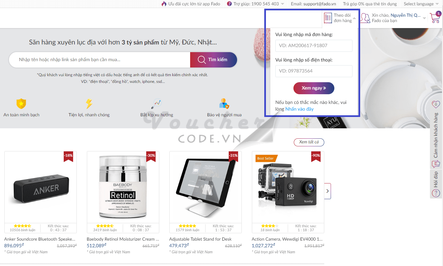Click the Tìm kiếm search button
This screenshot has height=266, width=443.
214,60
